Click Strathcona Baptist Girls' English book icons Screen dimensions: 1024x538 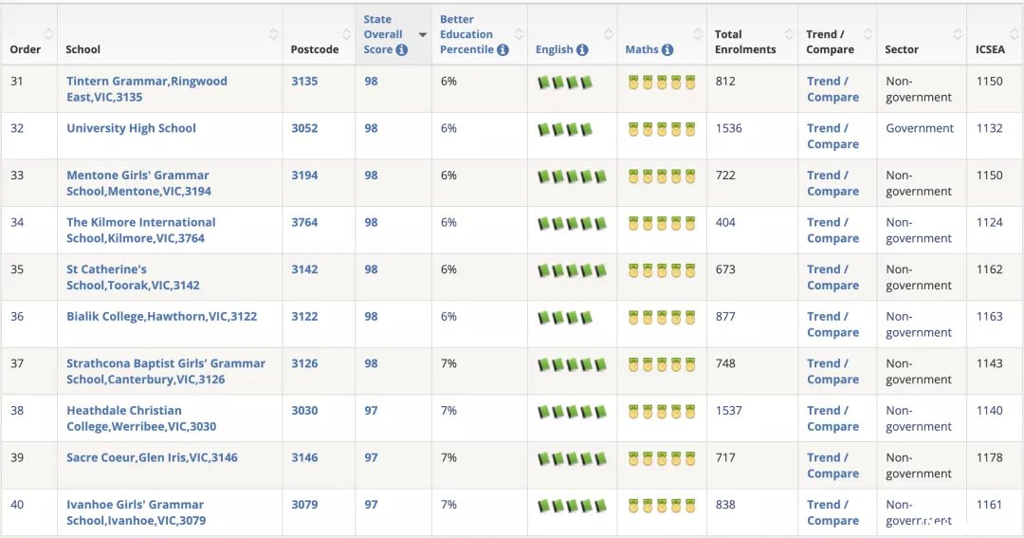572,364
